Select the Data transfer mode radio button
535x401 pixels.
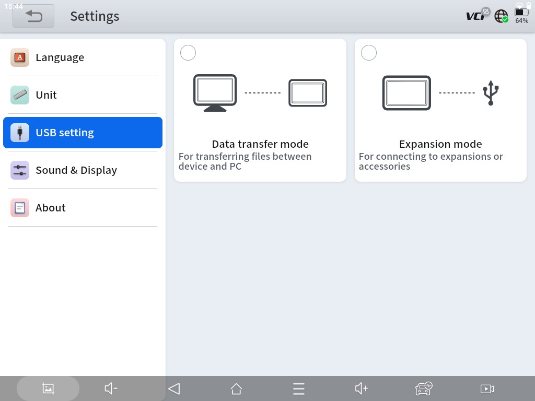188,53
